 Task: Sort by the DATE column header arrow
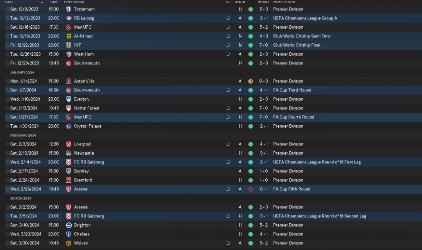[42, 2]
